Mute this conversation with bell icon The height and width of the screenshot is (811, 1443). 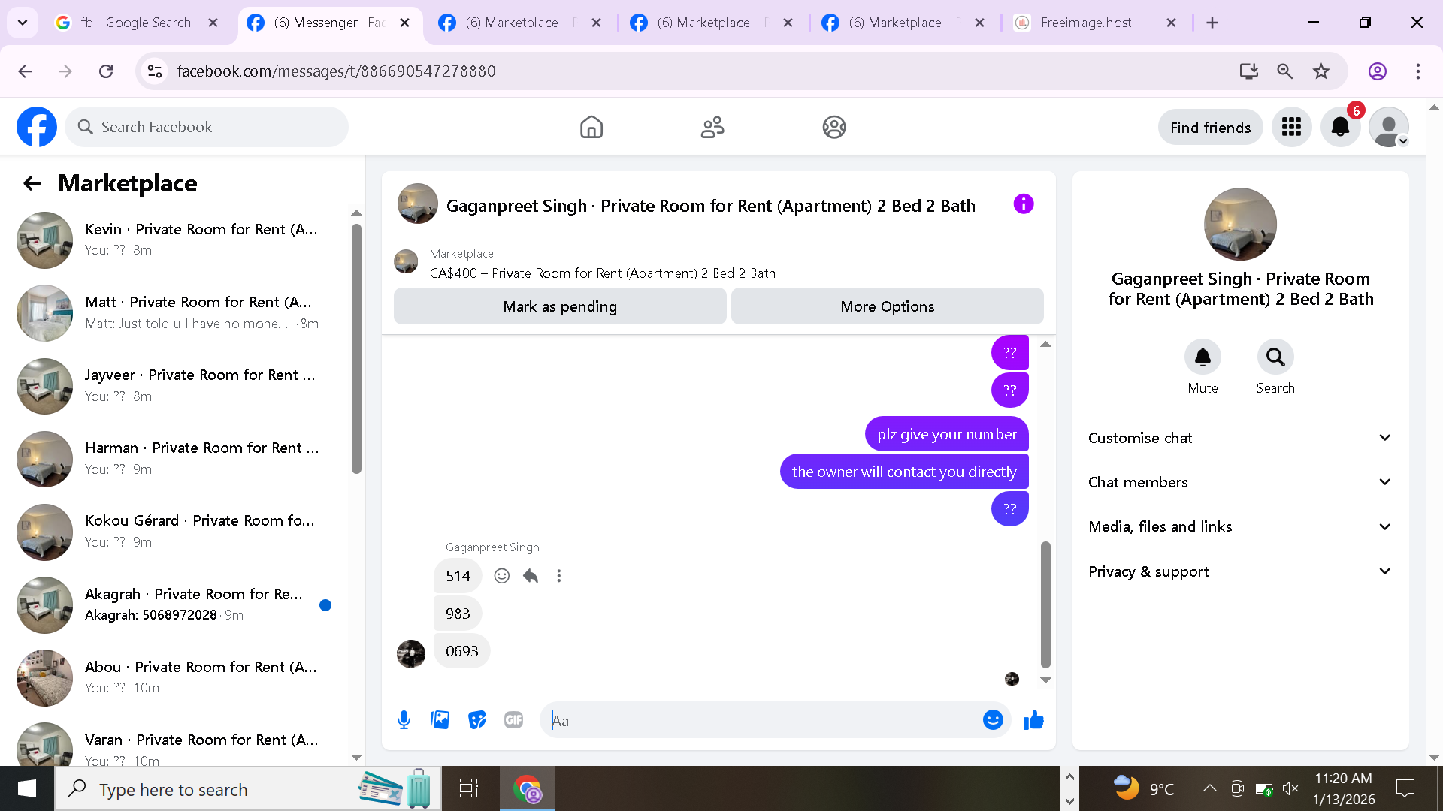pyautogui.click(x=1202, y=357)
